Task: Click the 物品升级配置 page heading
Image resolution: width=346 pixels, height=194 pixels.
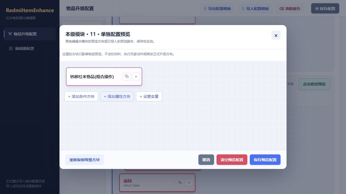Action: [80, 9]
